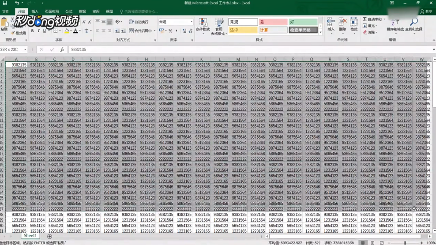Click the Insert Function fx icon
This screenshot has height=245, width=436.
[x=62, y=49]
